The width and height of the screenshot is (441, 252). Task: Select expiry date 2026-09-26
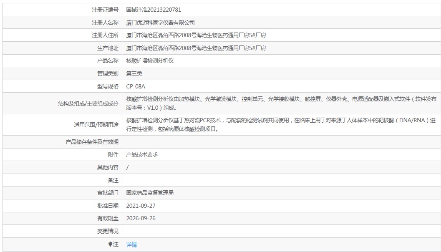(x=141, y=219)
